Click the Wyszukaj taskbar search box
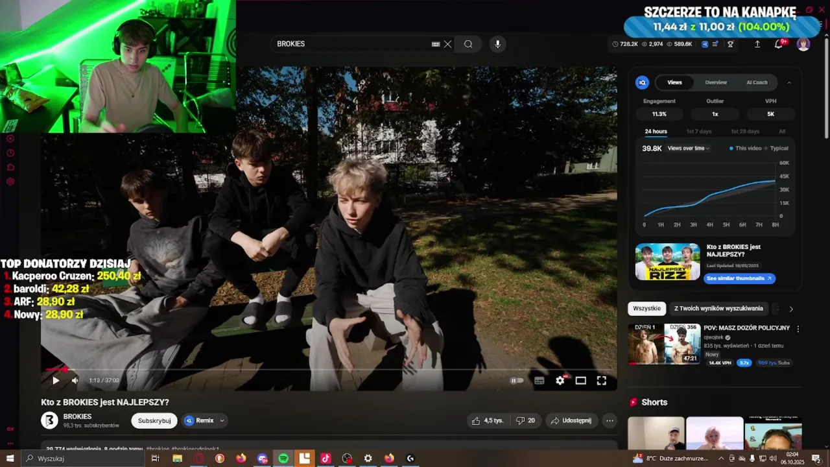The width and height of the screenshot is (830, 467). (83, 459)
